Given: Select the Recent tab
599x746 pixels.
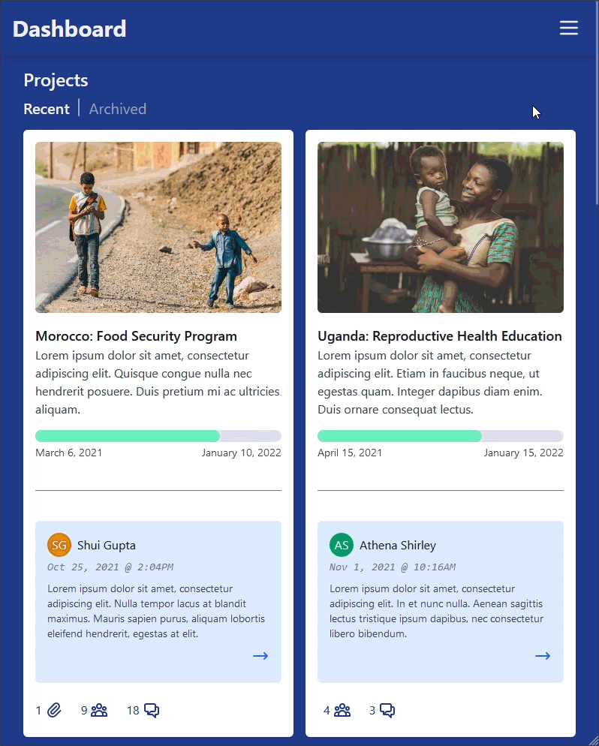Looking at the screenshot, I should tap(47, 109).
